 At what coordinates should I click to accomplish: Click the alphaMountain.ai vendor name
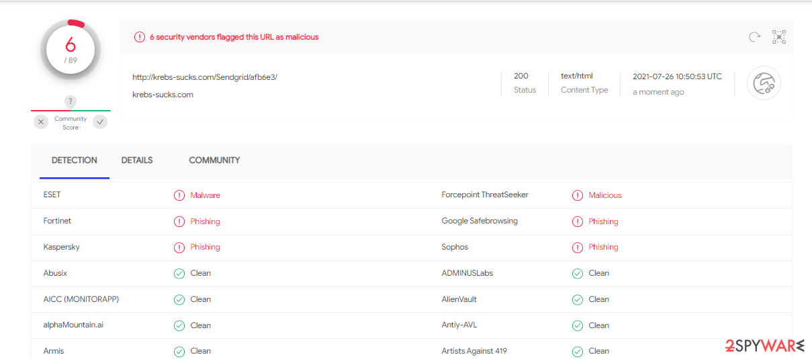73,325
